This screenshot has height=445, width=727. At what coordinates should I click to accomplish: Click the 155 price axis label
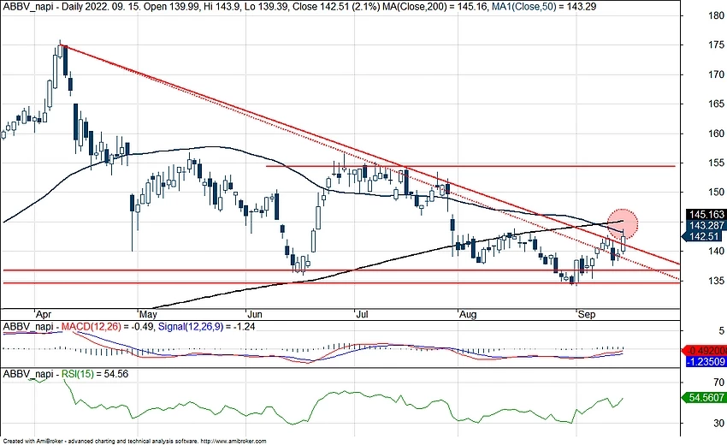click(x=717, y=163)
